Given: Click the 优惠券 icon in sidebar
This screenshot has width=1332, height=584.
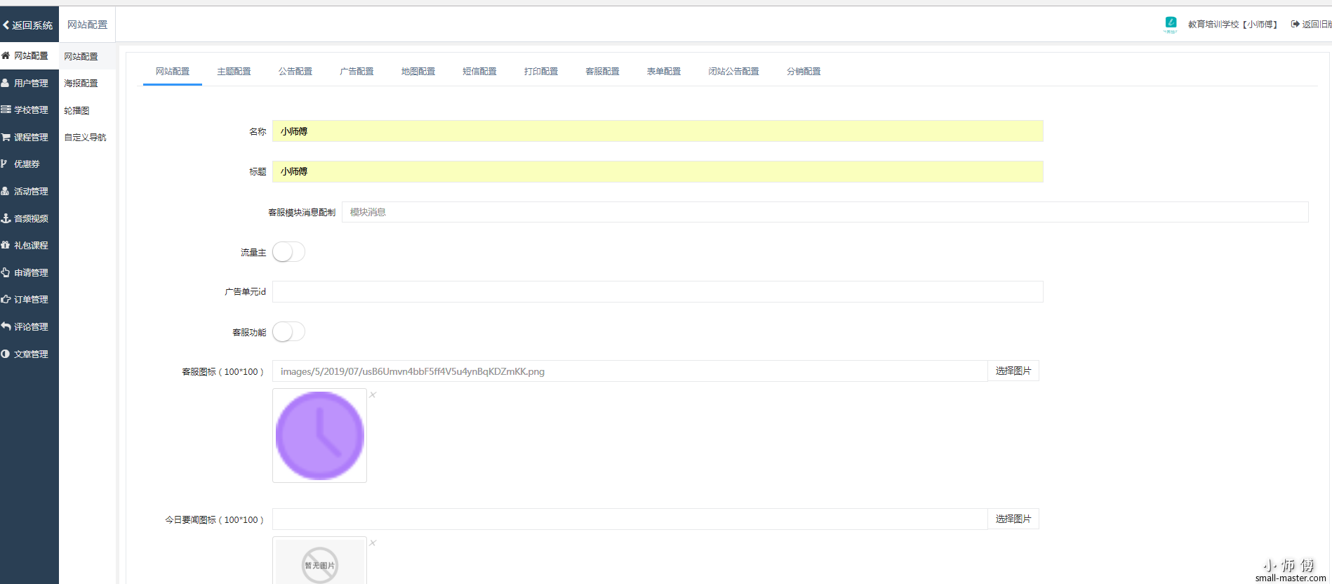Looking at the screenshot, I should click(x=4, y=164).
